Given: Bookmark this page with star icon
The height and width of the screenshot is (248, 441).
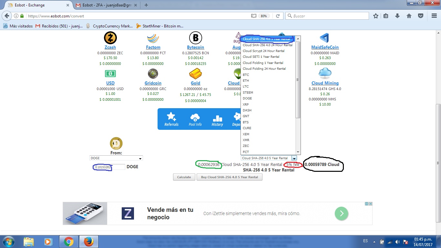Looking at the screenshot, I should point(376,16).
